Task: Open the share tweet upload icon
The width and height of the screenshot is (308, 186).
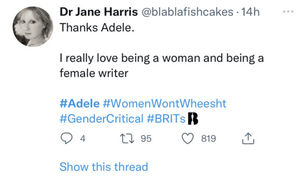Action: coord(248,139)
